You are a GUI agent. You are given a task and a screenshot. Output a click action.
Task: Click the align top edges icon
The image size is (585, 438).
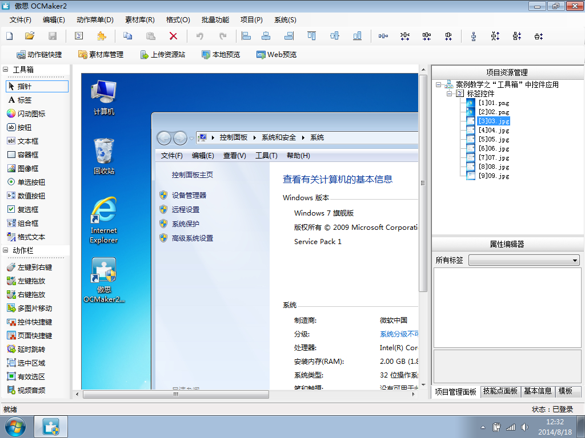click(x=311, y=36)
